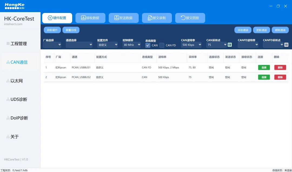The height and width of the screenshot is (172, 292).
Task: Open 关于 in the sidebar
Action: (x=15, y=137)
